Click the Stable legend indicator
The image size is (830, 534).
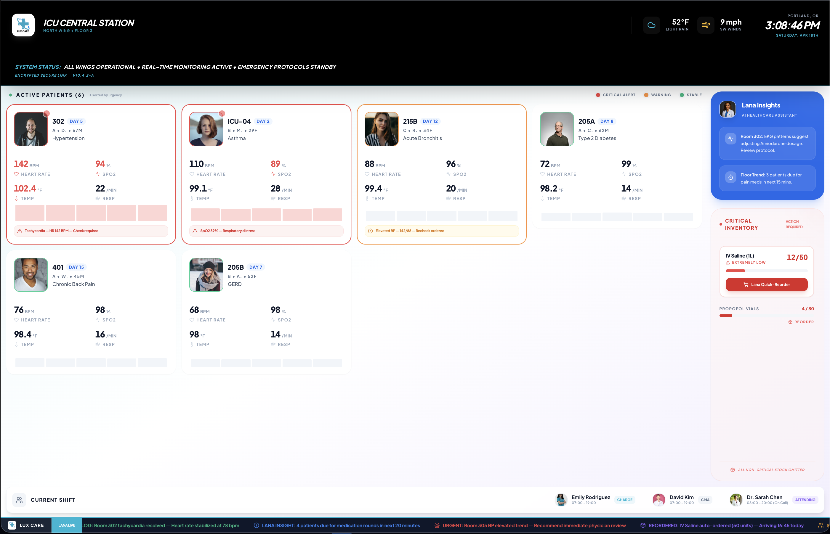pyautogui.click(x=690, y=95)
